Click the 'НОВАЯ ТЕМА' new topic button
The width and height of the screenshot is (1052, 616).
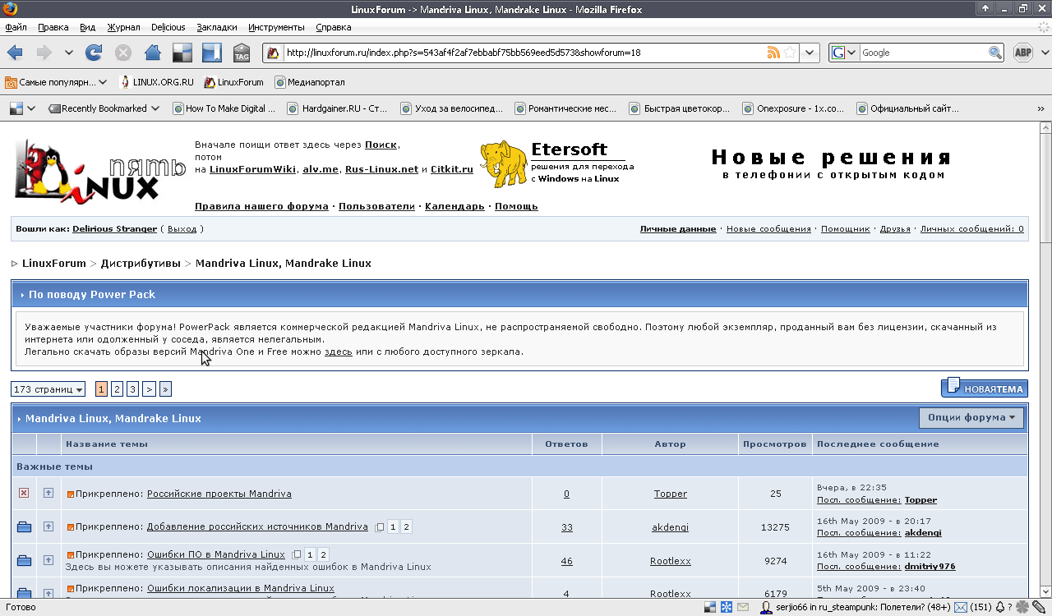[984, 388]
